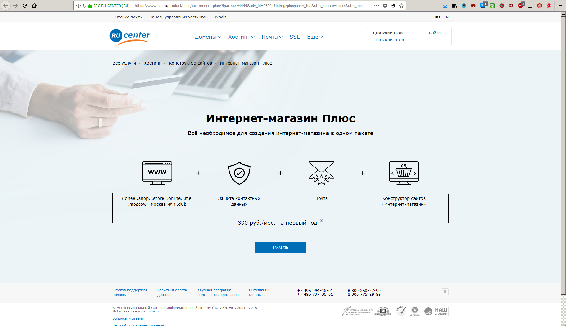566x326 pixels.
Task: Expand the Почта dropdown menu
Action: [272, 37]
